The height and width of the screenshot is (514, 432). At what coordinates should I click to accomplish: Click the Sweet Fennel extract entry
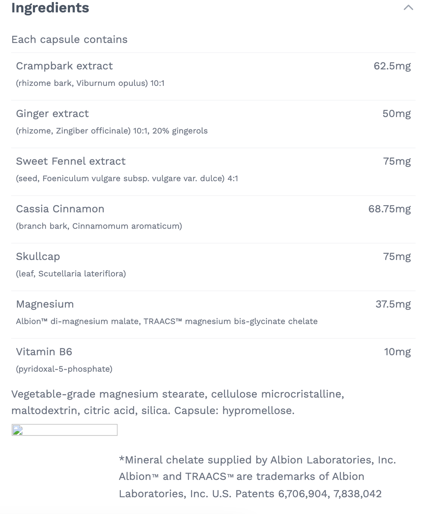[x=71, y=161]
